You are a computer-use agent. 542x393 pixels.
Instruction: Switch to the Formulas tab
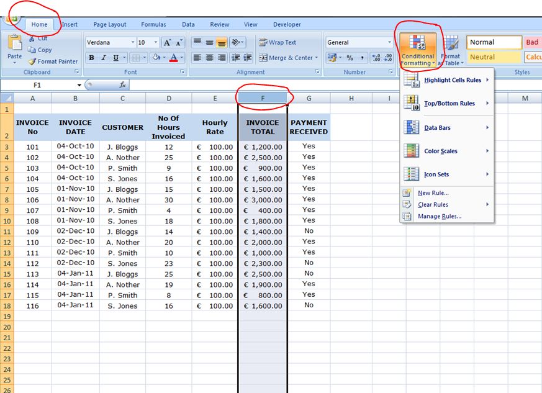[153, 25]
